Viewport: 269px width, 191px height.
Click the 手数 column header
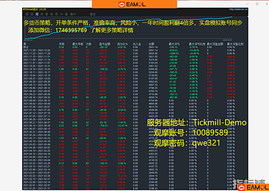[x=62, y=44]
